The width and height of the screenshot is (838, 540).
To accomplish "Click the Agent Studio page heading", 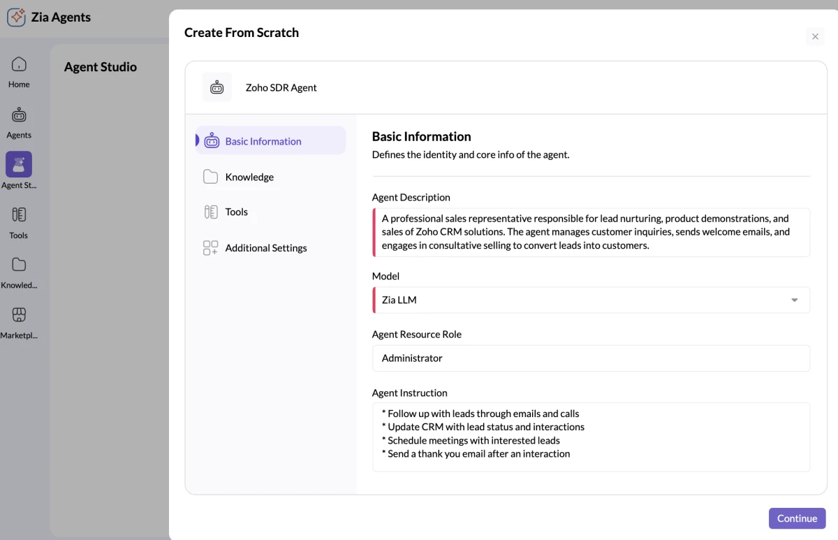I will [101, 67].
